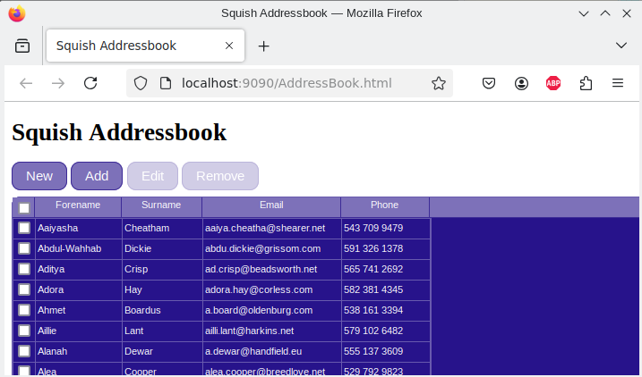This screenshot has width=642, height=377.
Task: Select the Squish Addressbook tab
Action: pos(145,46)
